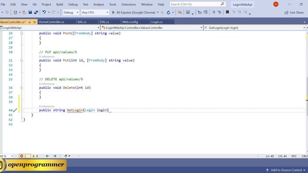Open the code cleanup profile dropdown arrow
Image resolution: width=308 pixels, height=173 pixels.
pos(69,156)
